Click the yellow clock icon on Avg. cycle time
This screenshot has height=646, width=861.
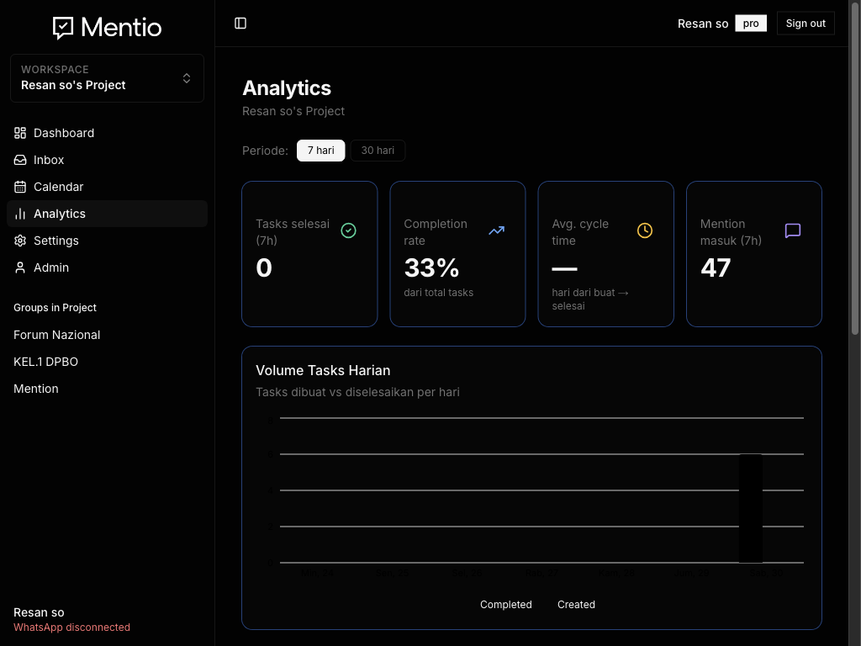[x=645, y=230]
